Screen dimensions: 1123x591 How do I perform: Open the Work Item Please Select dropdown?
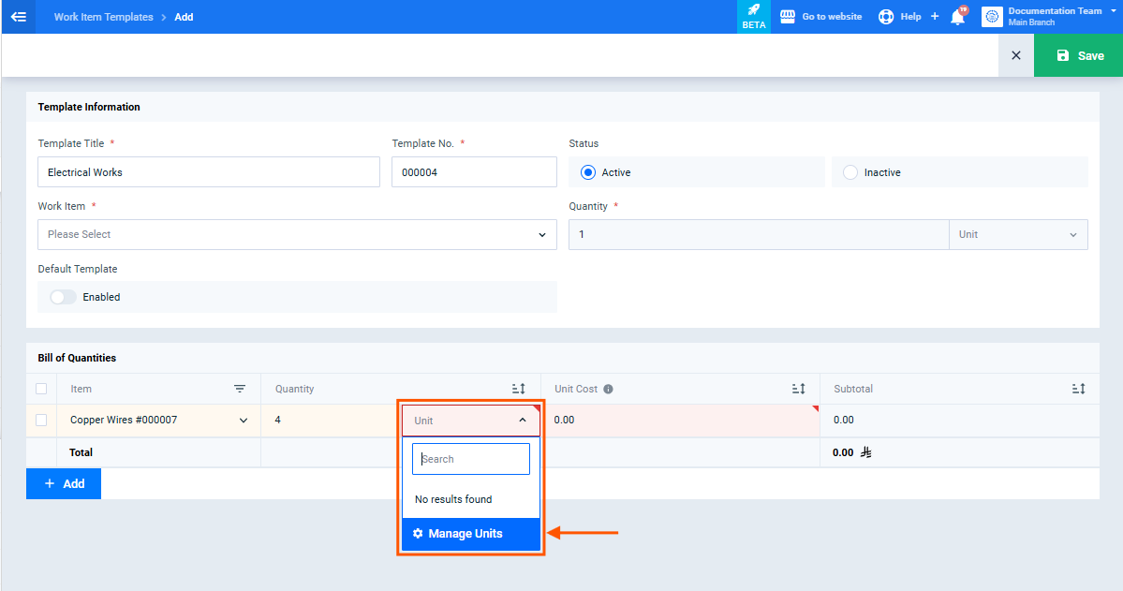(297, 234)
